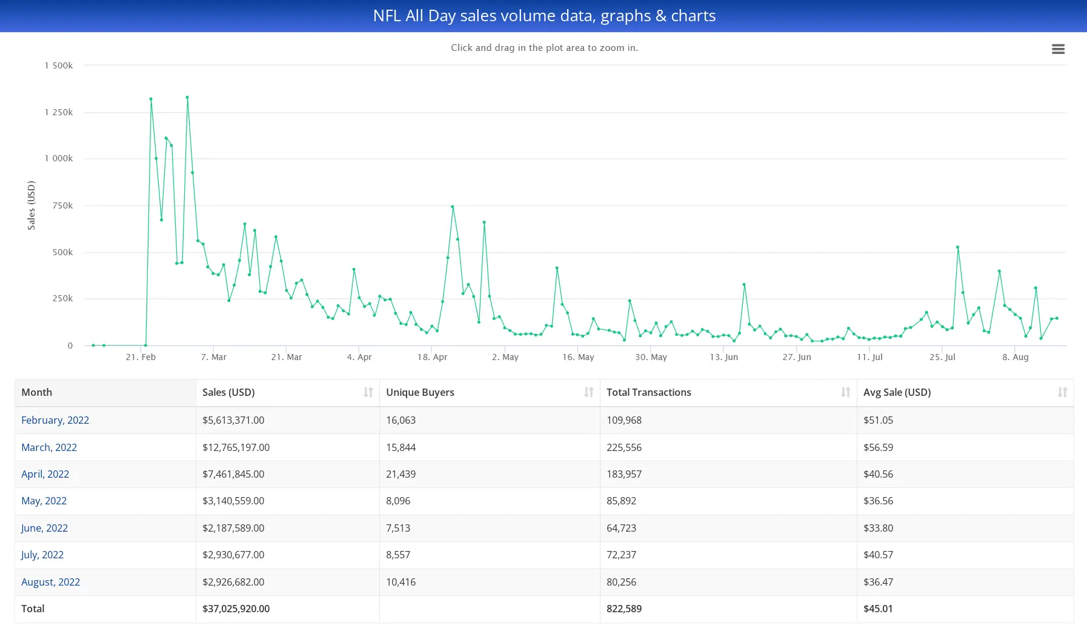Select the $2,926,682.00 sales cell
Viewport: 1087px width, 628px height.
(288, 582)
